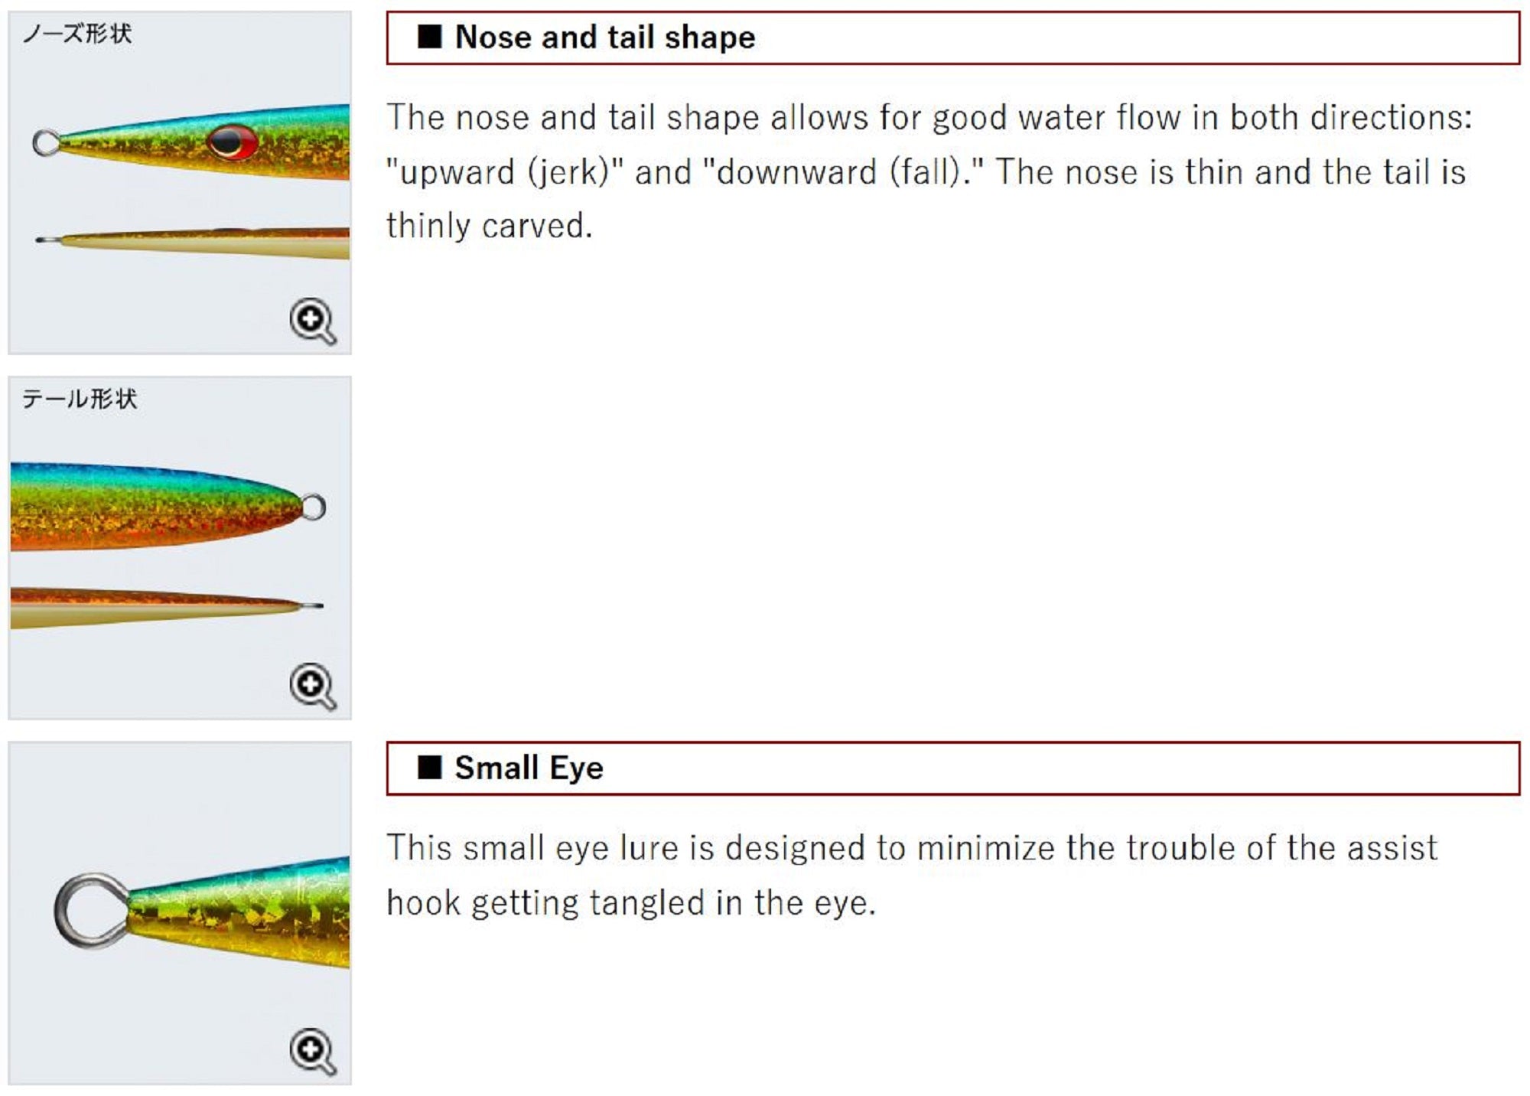Viewport: 1530px width, 1096px height.
Task: Click the テール形状 label
Action: coord(80,399)
